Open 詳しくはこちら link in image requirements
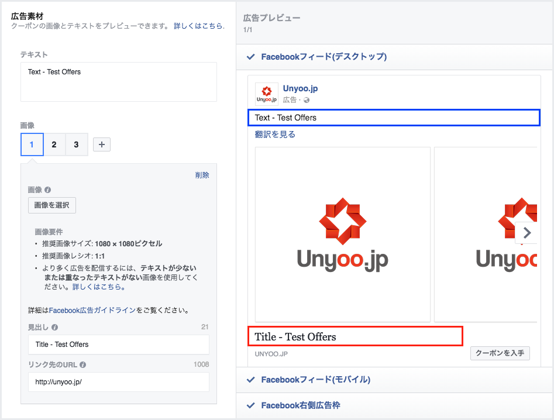 [99, 287]
